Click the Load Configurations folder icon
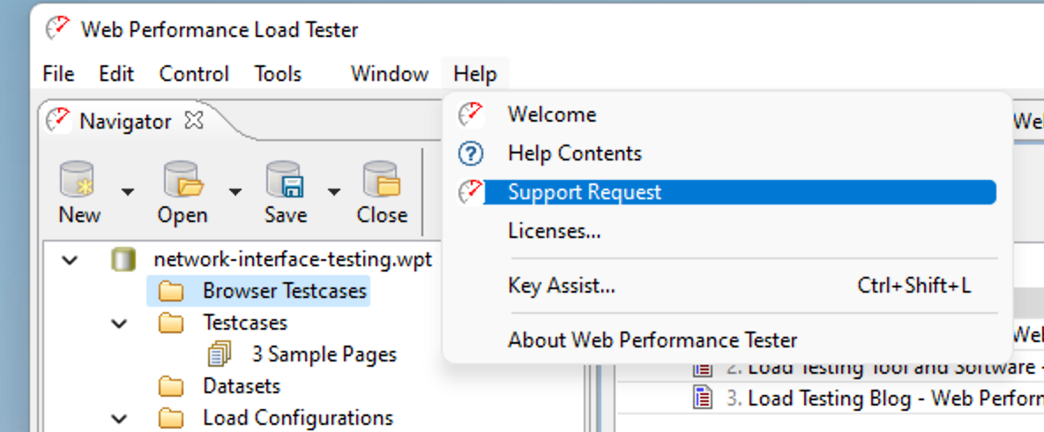 click(172, 419)
